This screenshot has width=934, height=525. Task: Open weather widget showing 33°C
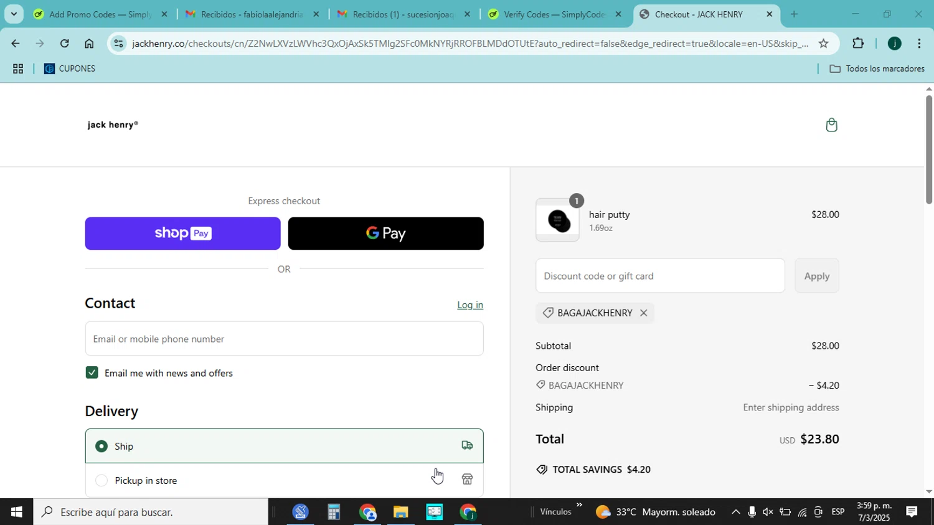tap(656, 513)
